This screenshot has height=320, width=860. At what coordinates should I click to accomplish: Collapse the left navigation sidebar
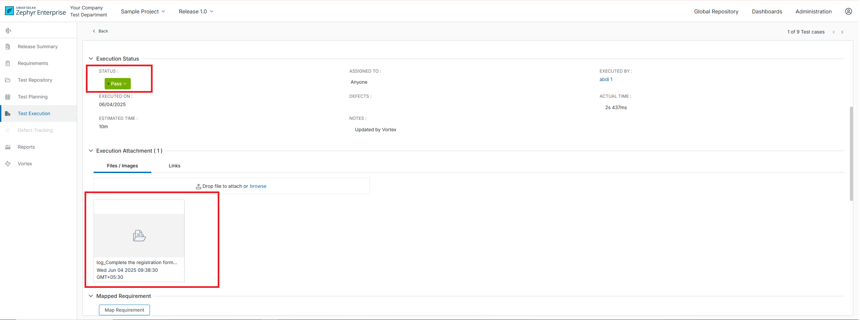pos(8,30)
